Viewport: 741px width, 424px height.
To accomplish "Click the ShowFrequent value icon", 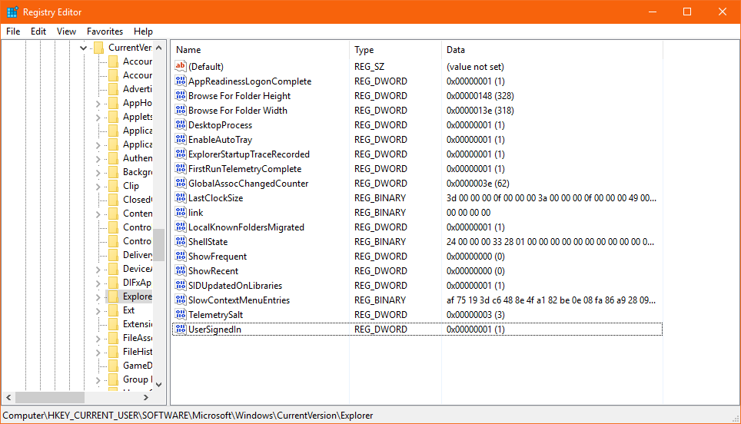I will [180, 256].
